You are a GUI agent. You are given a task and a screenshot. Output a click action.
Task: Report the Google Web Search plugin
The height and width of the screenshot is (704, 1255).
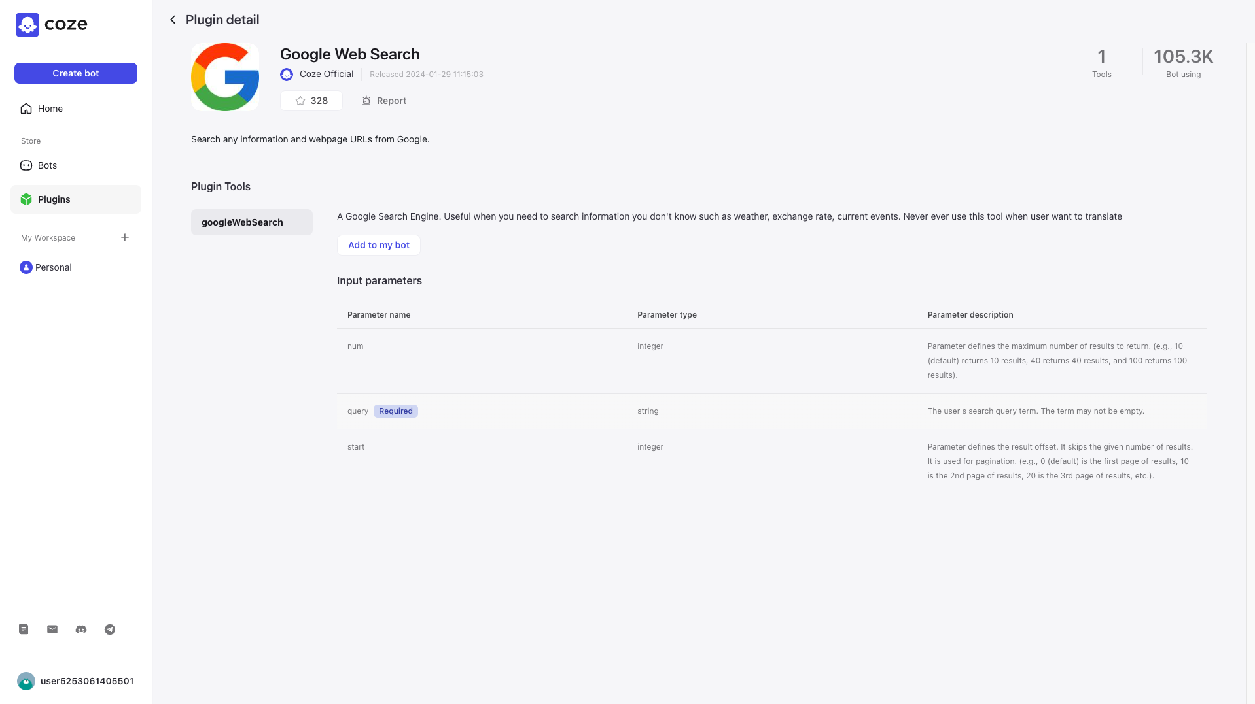[384, 101]
